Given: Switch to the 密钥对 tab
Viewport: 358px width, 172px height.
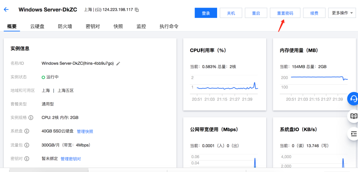Looking at the screenshot, I should [93, 26].
